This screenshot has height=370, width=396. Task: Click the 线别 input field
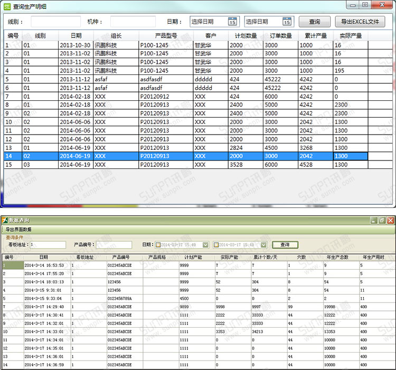(55, 22)
